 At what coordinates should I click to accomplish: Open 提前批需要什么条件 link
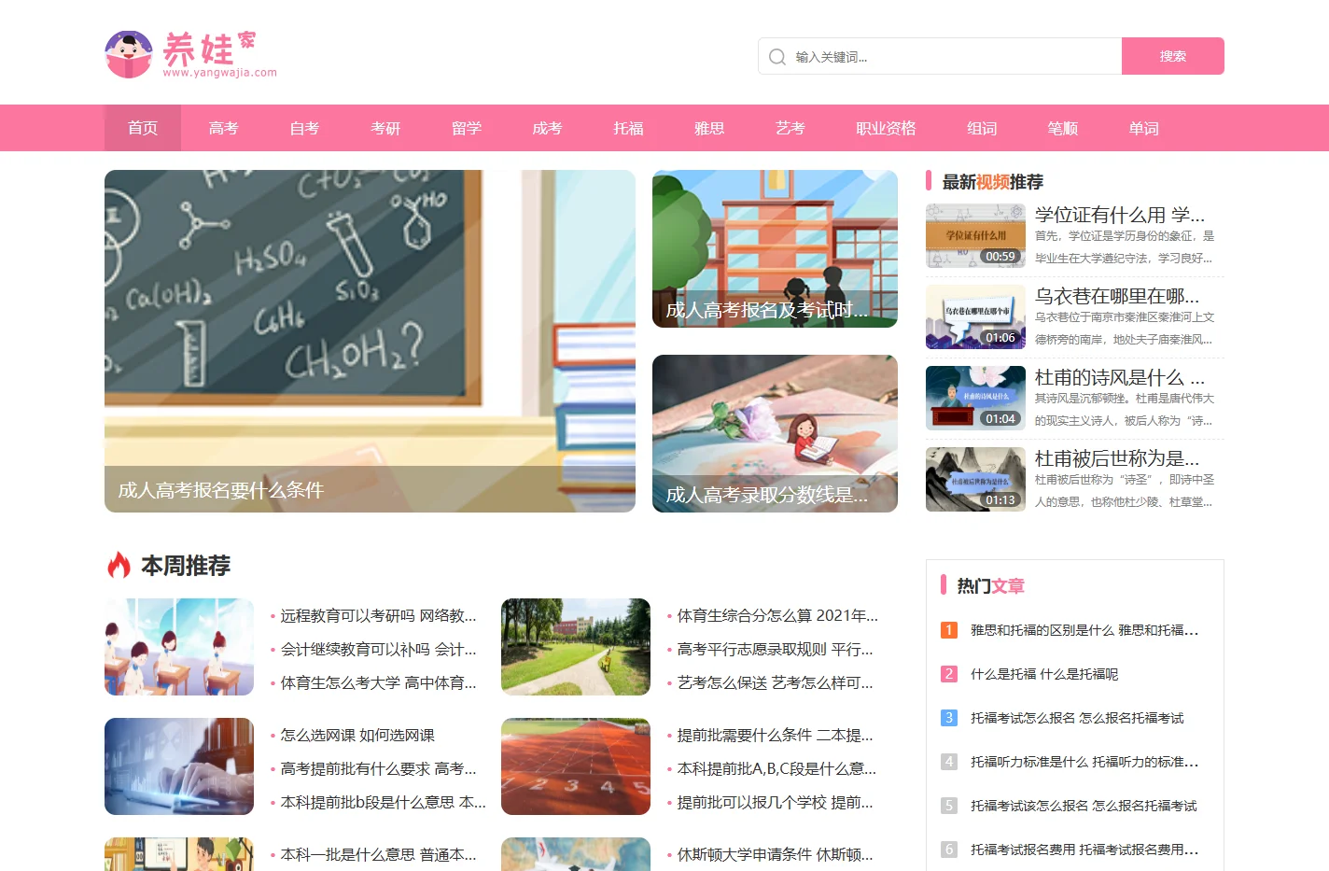[x=775, y=736]
